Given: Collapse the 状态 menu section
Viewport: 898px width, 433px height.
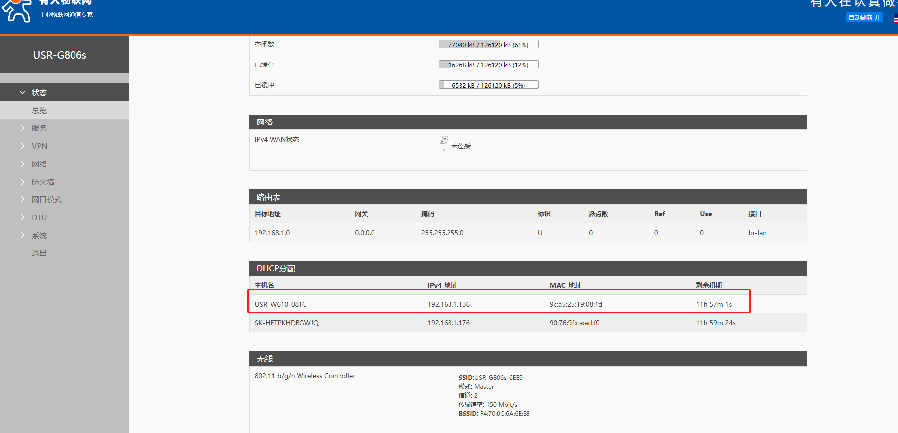Looking at the screenshot, I should tap(23, 92).
